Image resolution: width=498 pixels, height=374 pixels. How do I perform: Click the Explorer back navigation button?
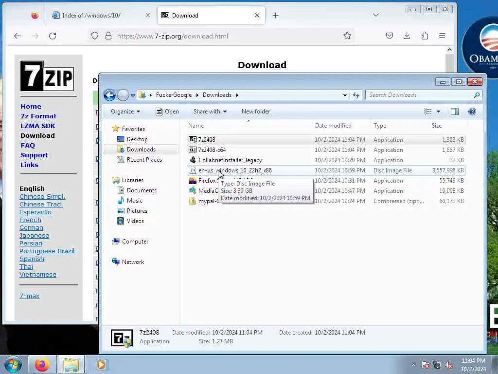point(109,95)
